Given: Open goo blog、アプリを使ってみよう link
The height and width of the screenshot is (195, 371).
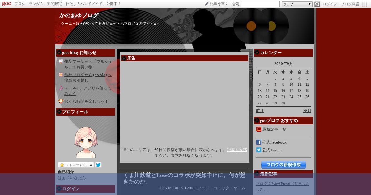Looking at the screenshot, I should point(88,91).
